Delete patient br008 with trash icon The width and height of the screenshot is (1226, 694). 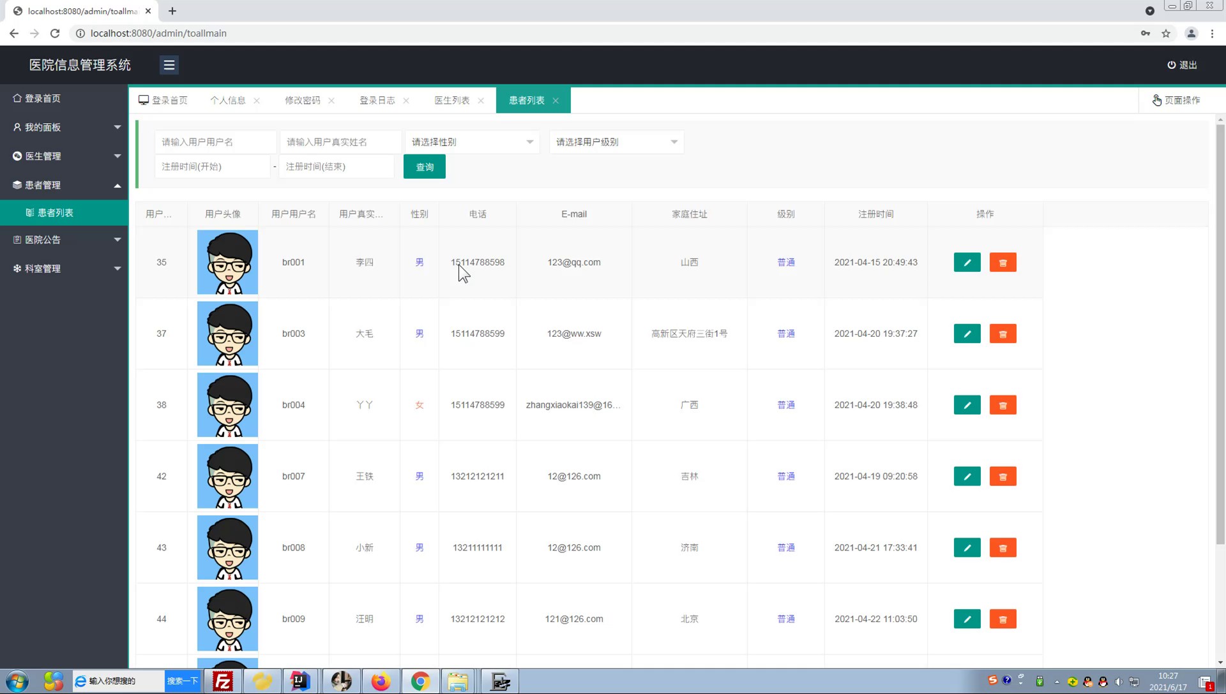(1003, 548)
